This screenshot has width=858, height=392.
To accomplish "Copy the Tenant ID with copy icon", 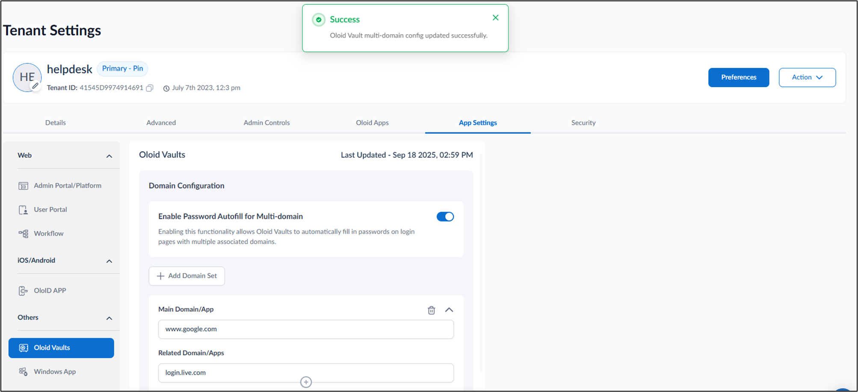I will pos(150,88).
